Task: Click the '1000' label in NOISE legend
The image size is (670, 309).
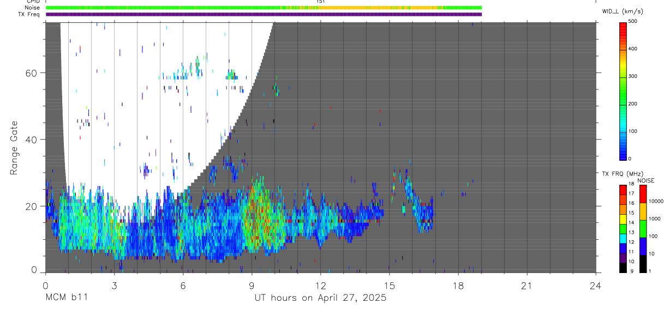Action: point(655,219)
